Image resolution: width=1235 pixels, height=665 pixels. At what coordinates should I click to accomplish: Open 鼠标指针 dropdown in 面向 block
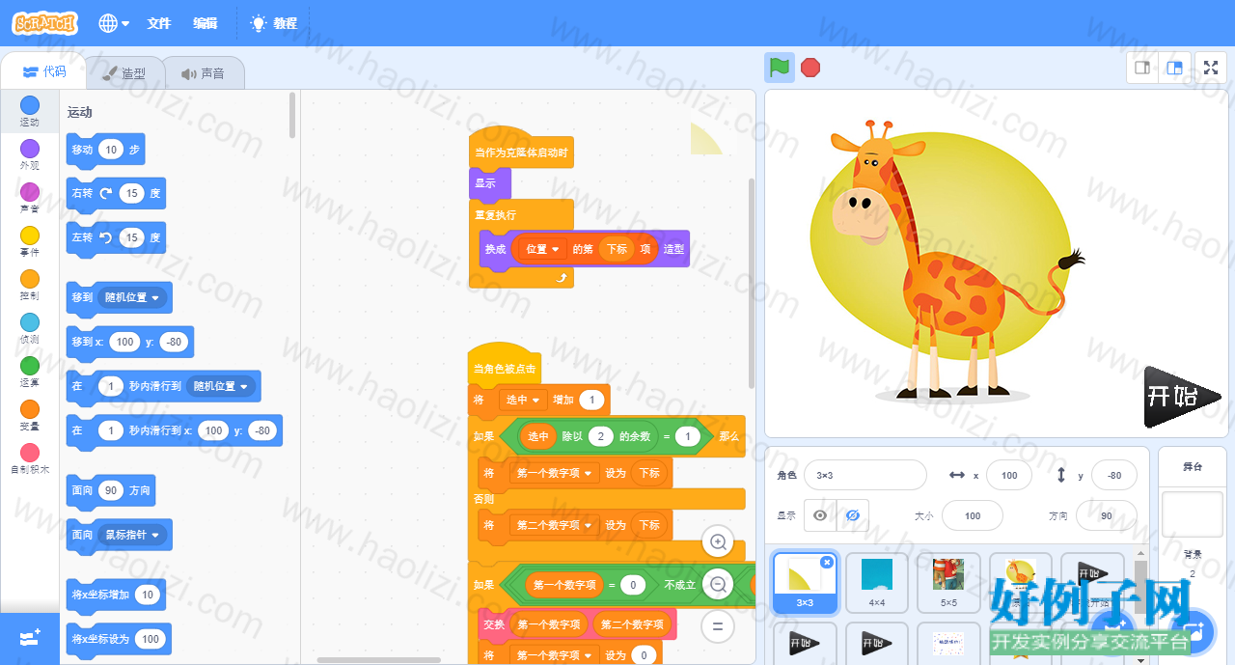133,535
